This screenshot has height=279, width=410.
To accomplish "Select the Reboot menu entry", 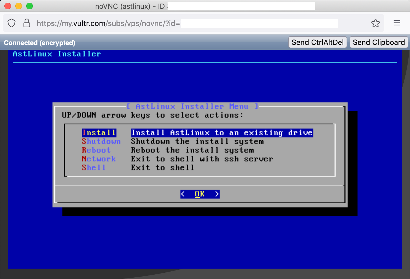I will pyautogui.click(x=96, y=150).
